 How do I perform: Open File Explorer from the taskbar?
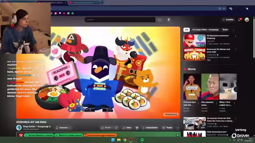119,140
